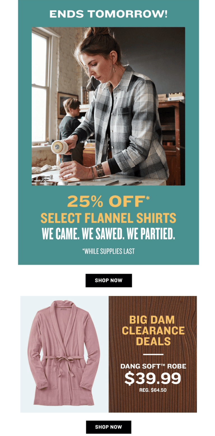This screenshot has height=436, width=215.
Task: Click the DANG SOFT ROBE product name
Action: point(153,366)
